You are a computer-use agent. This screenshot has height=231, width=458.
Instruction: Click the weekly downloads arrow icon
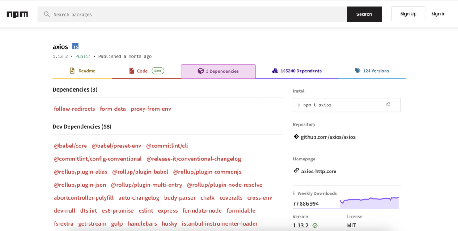pos(294,193)
